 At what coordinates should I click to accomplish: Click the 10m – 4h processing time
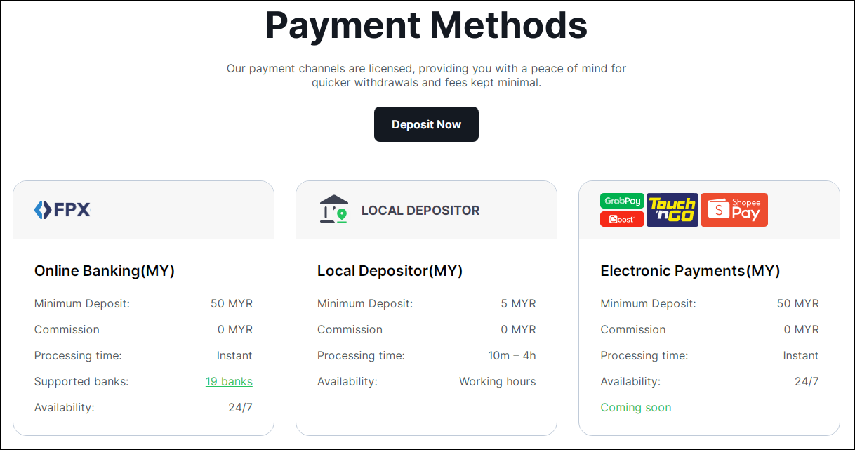[x=512, y=355]
